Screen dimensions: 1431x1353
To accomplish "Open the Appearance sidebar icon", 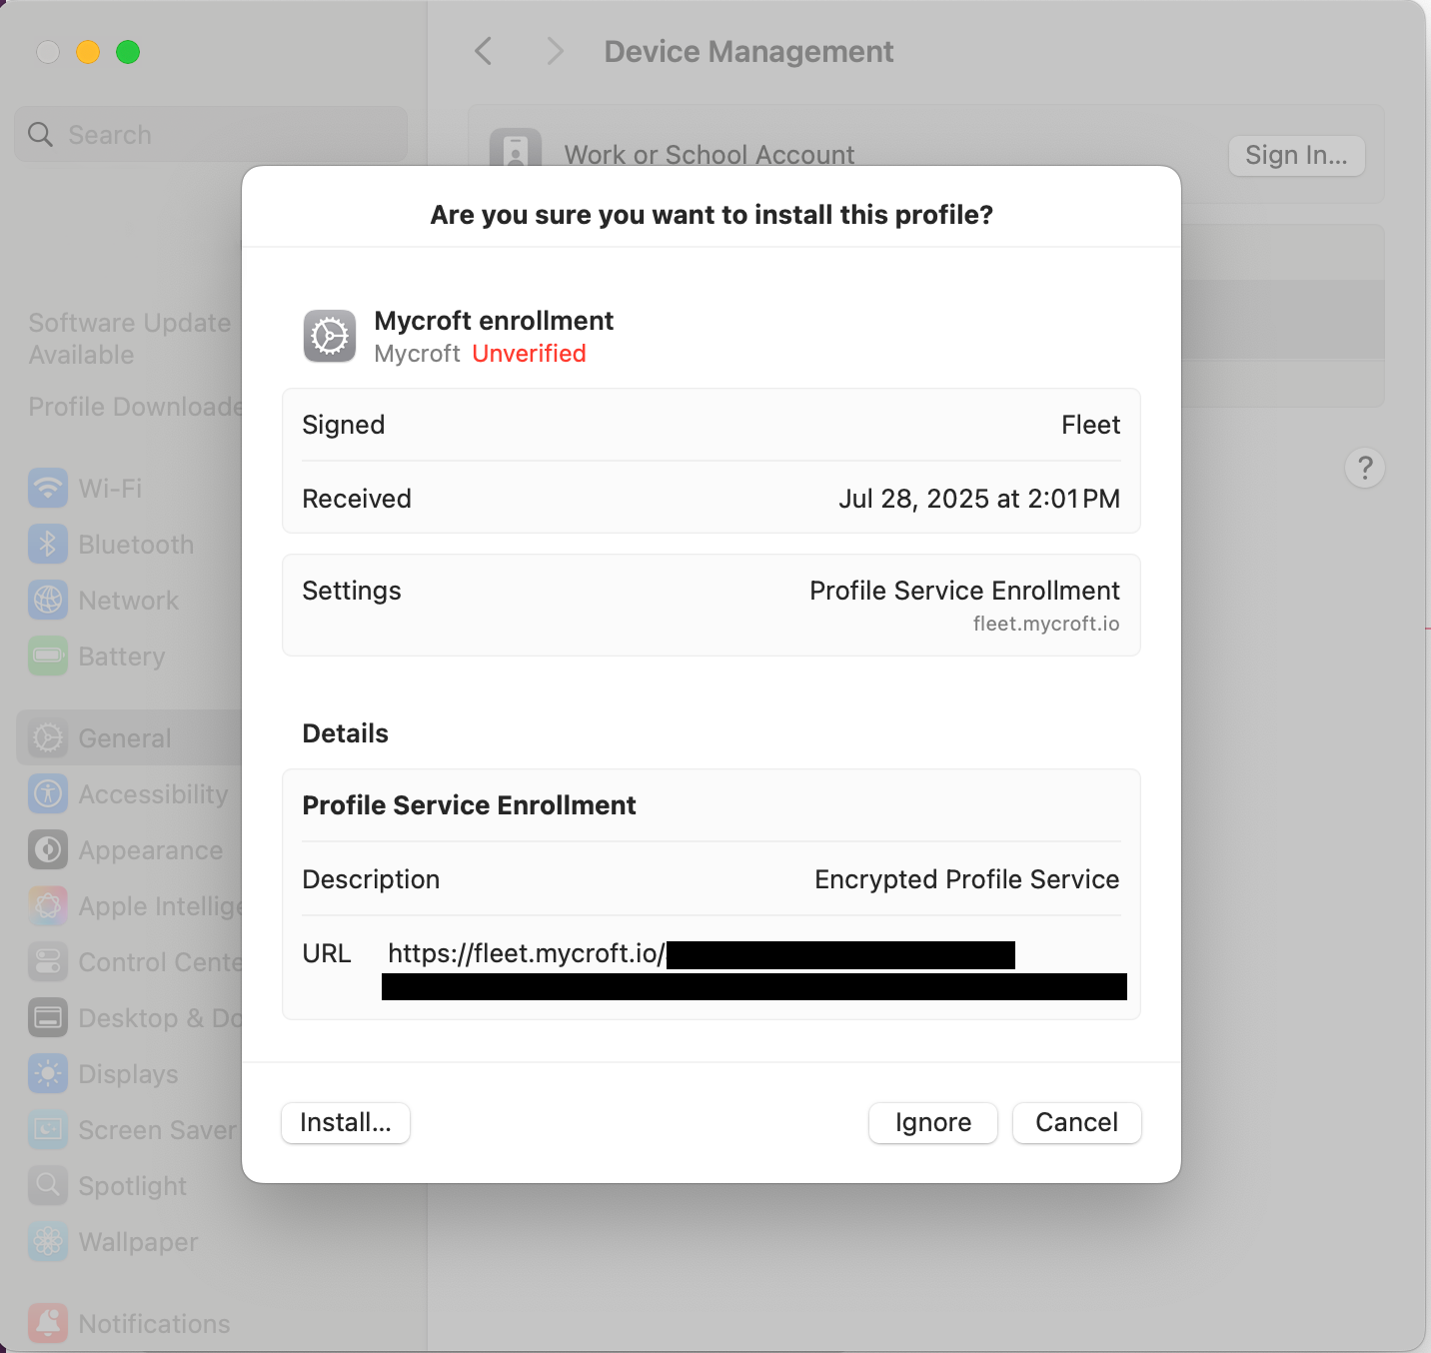I will 48,850.
